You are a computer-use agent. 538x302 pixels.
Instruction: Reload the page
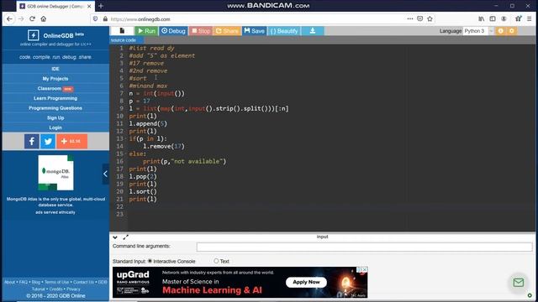pos(32,19)
